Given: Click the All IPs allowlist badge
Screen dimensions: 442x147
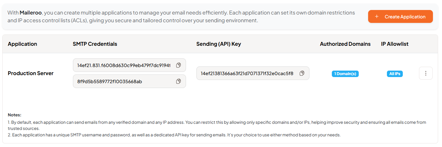Looking at the screenshot, I should (394, 74).
